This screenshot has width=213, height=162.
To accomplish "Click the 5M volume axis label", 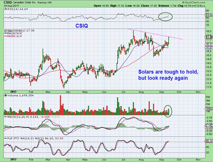I will 208,97.
